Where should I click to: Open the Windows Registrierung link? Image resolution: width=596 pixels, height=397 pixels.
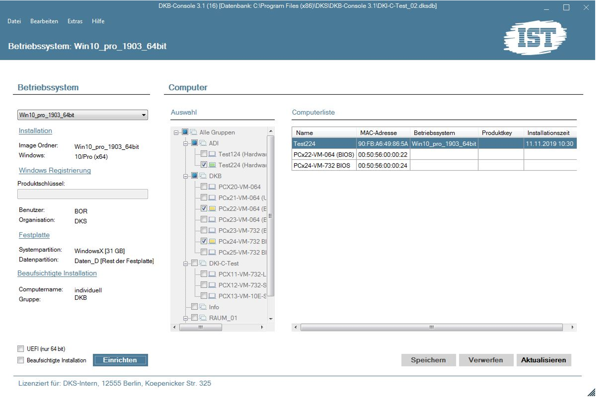[54, 170]
